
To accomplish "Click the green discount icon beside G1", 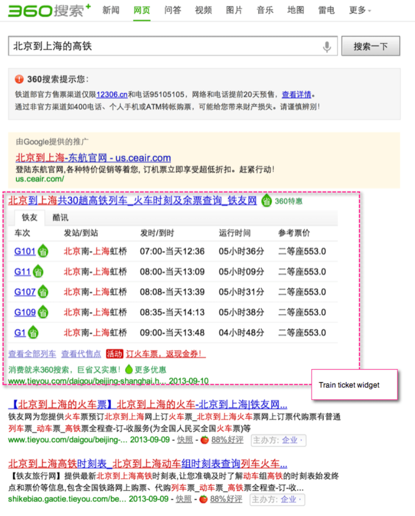I will tap(33, 333).
